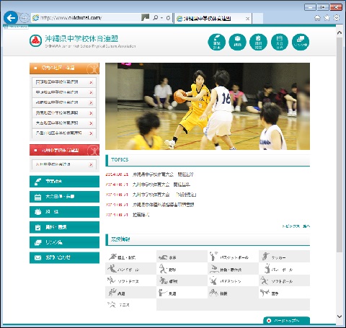346x328 pixels.
Task: Click the browser Home icon
Action: [317, 18]
